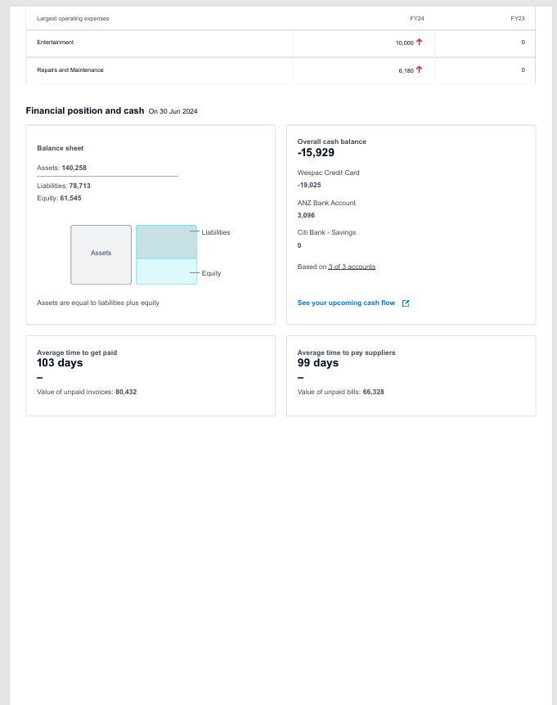
Task: Click the FY24 column header
Action: click(x=417, y=19)
